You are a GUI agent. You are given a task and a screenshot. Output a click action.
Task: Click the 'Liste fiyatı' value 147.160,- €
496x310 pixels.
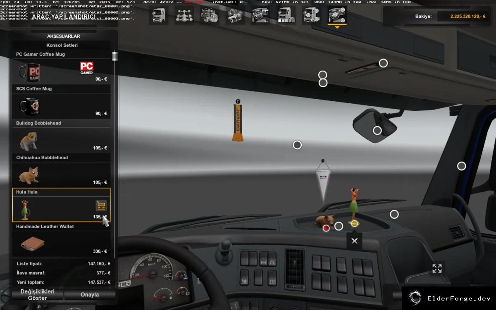pyautogui.click(x=99, y=264)
